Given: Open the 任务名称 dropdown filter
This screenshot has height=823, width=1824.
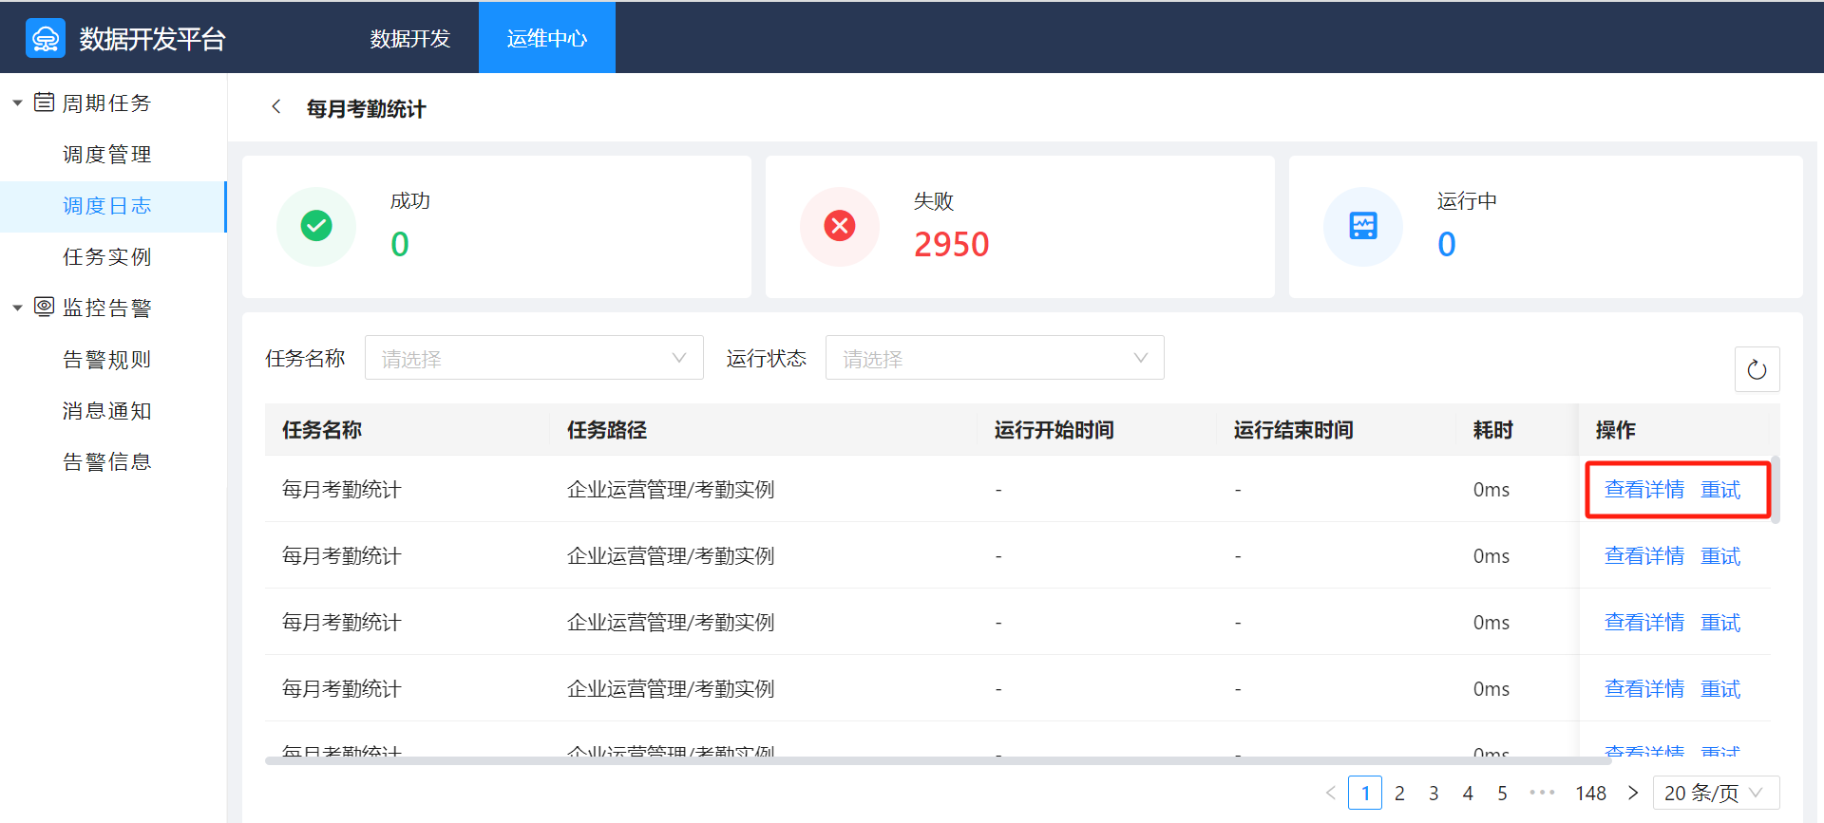Looking at the screenshot, I should 533,358.
